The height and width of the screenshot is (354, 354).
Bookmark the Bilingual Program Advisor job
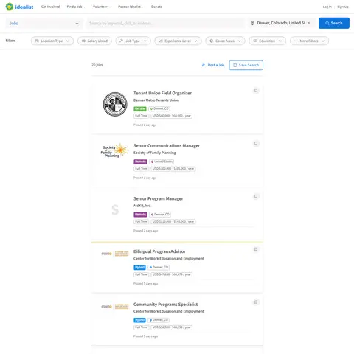coord(256,249)
